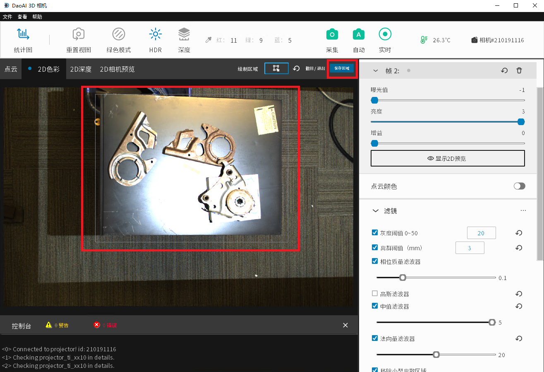Screen dimensions: 544x372
Task: Click the 采集 capture camera icon
Action: pos(332,35)
